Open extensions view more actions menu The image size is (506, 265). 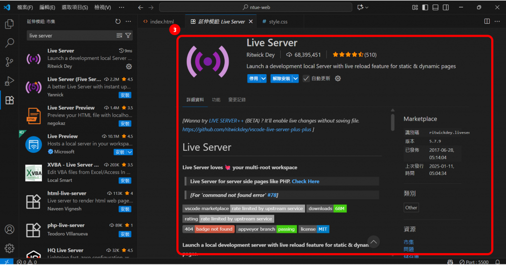coord(128,21)
